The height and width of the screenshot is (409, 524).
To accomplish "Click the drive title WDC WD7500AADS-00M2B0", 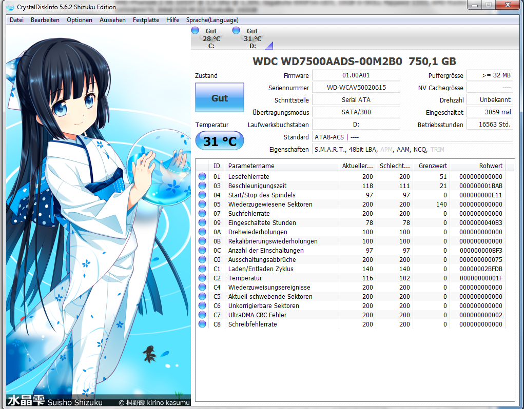I will [x=327, y=62].
